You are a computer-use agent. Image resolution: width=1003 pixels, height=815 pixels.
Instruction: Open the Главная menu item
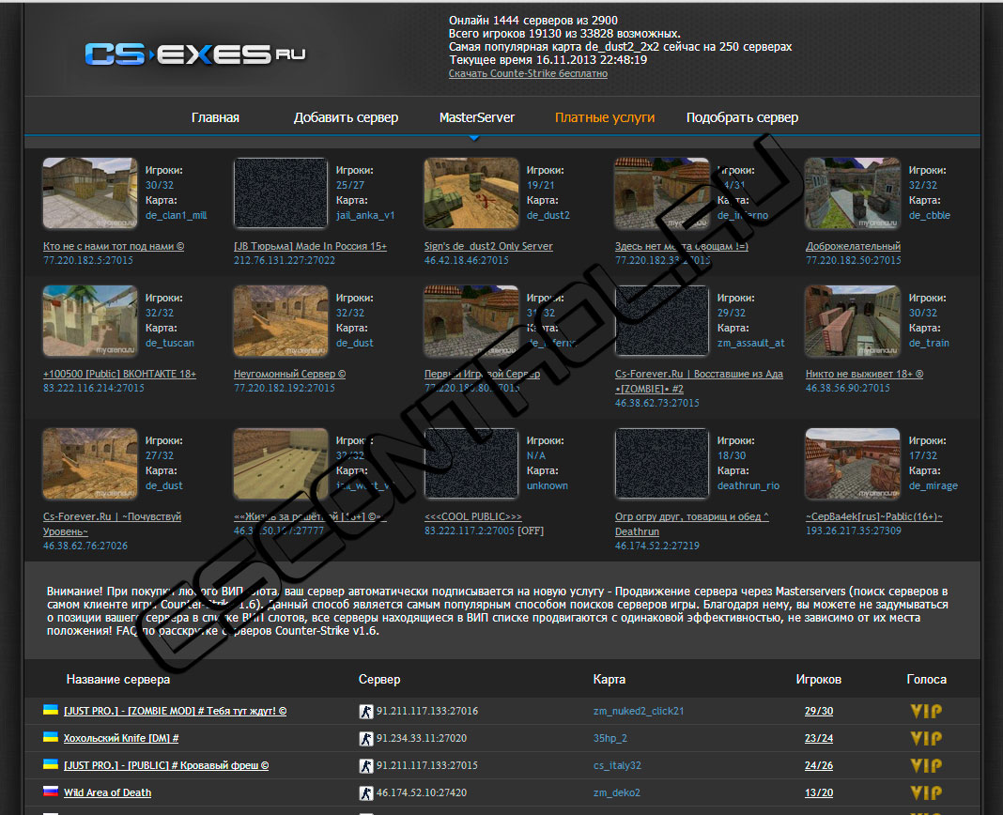215,117
